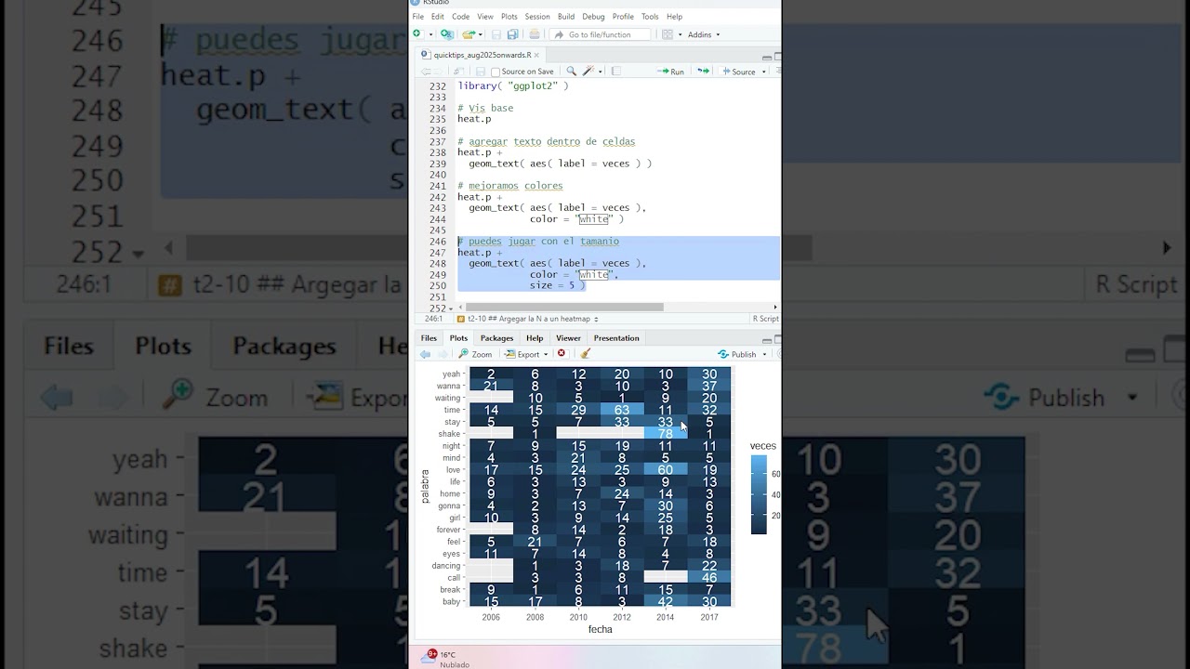This screenshot has width=1190, height=669.
Task: Open the Code menu
Action: (460, 17)
